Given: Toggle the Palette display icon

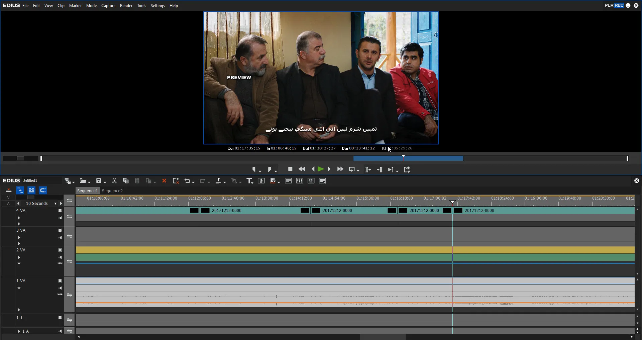Looking at the screenshot, I should [323, 181].
